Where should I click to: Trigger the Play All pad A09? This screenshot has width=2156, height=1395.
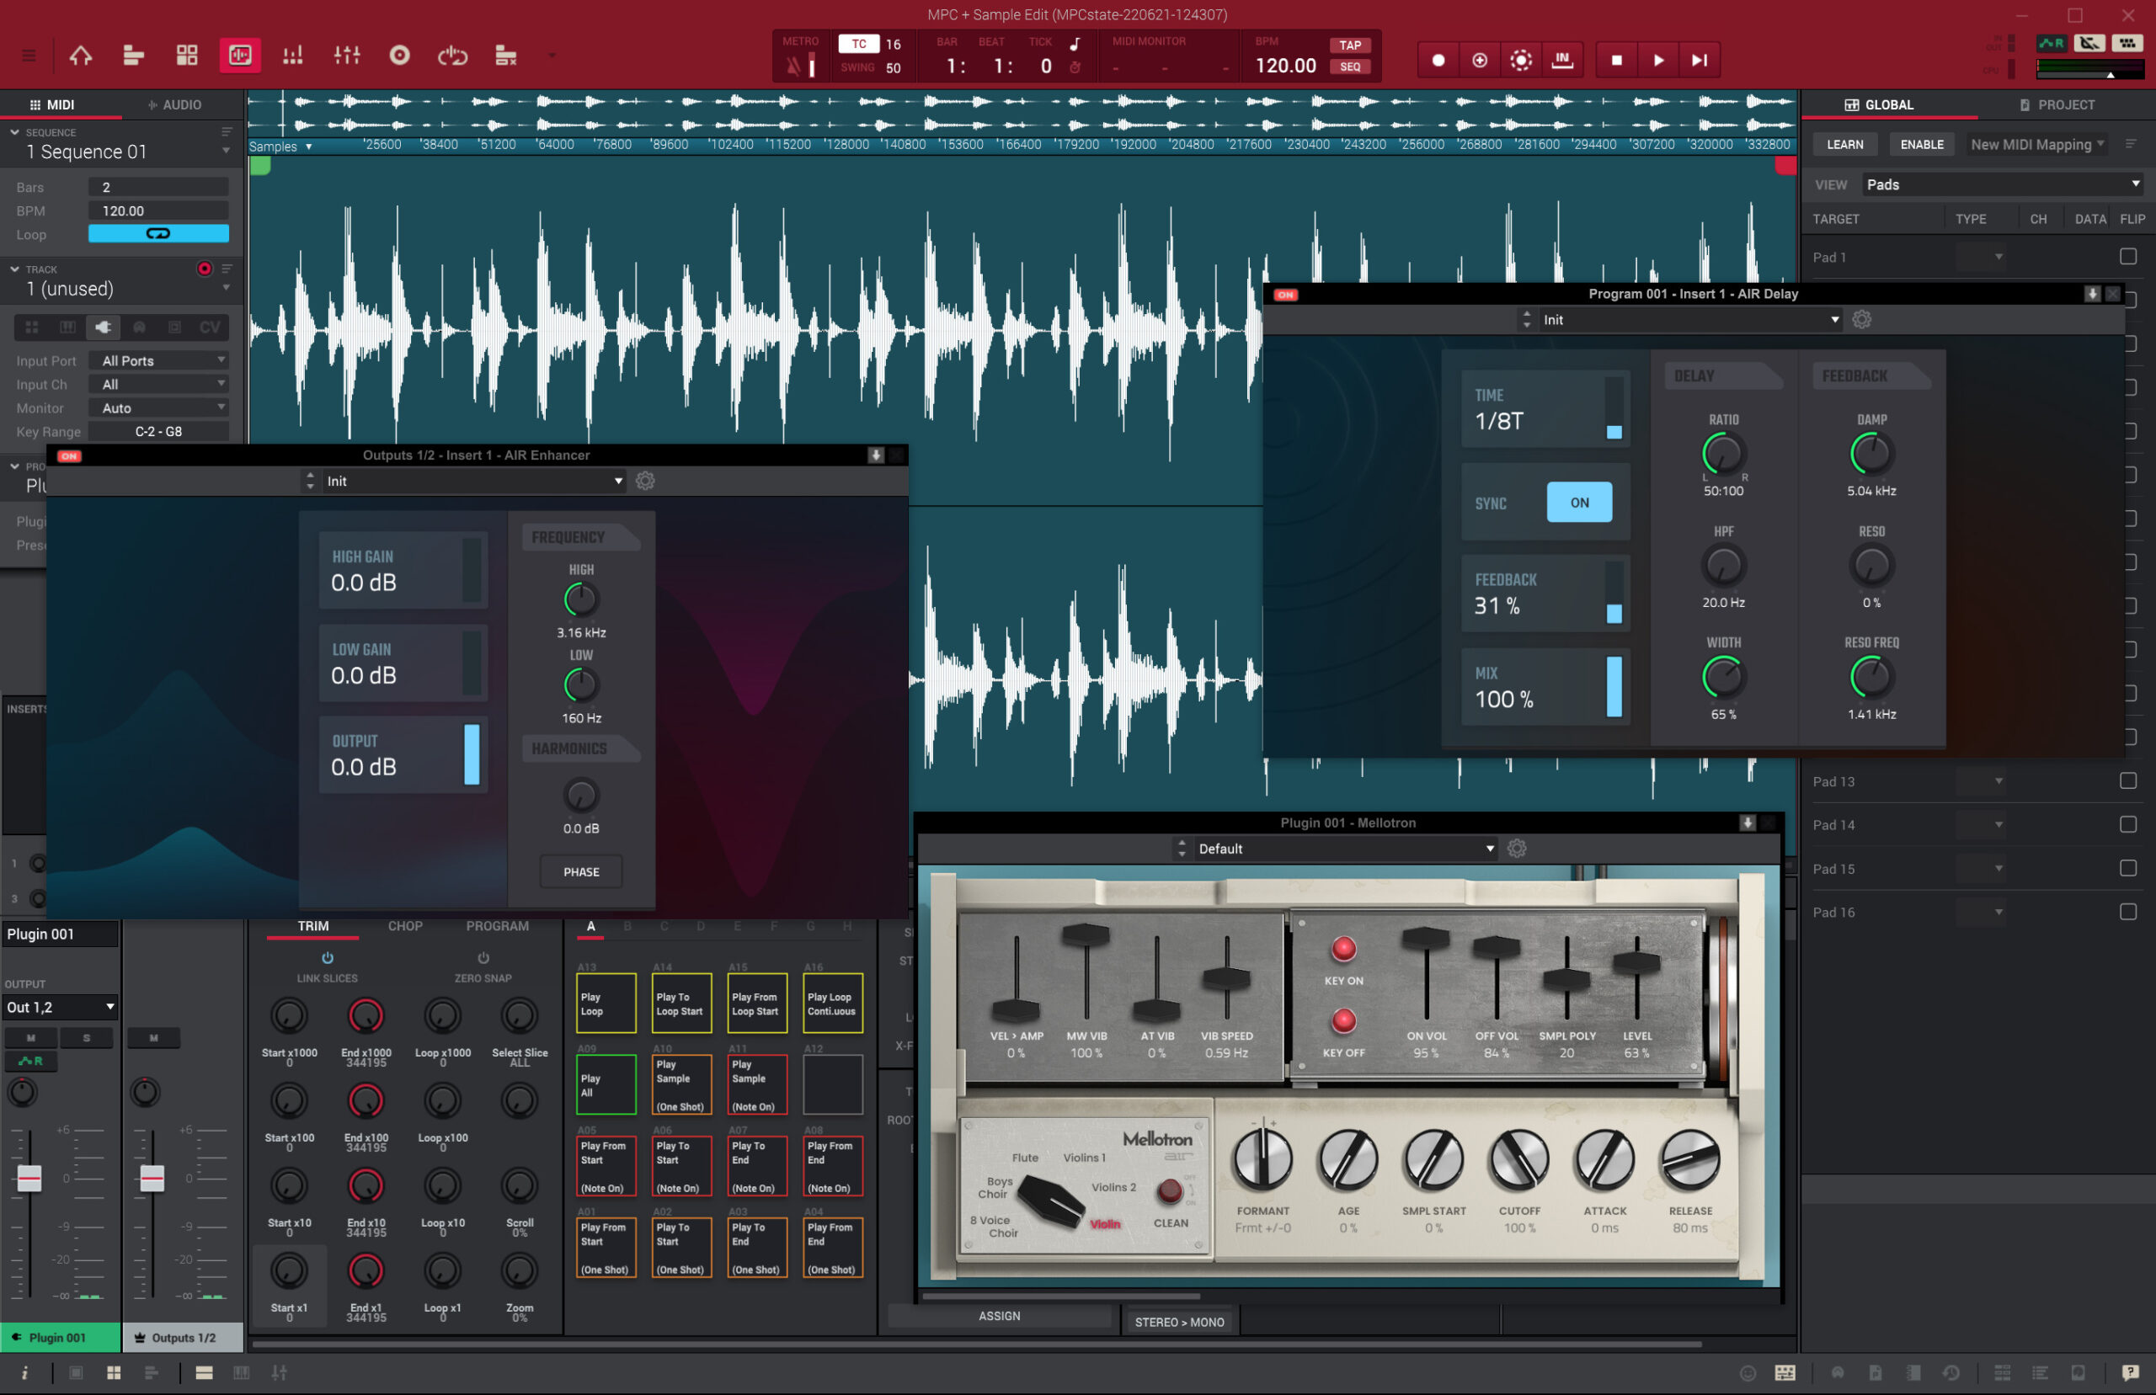click(606, 1085)
